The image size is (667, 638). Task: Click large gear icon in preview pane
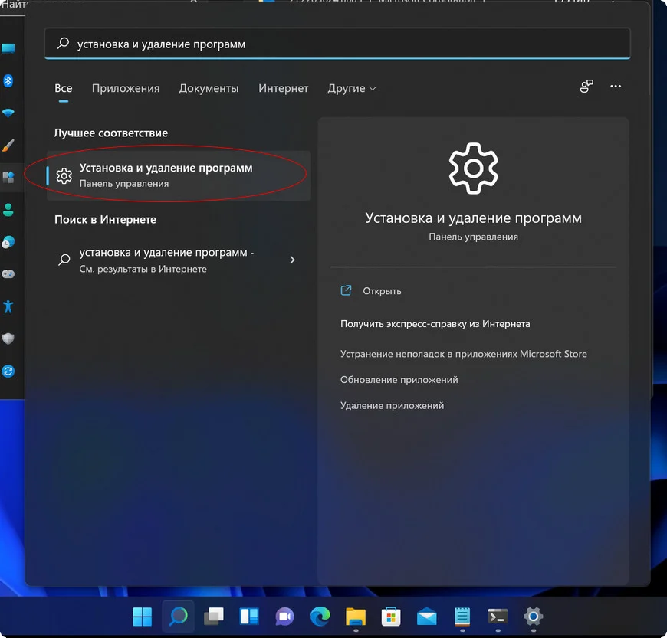pos(474,168)
